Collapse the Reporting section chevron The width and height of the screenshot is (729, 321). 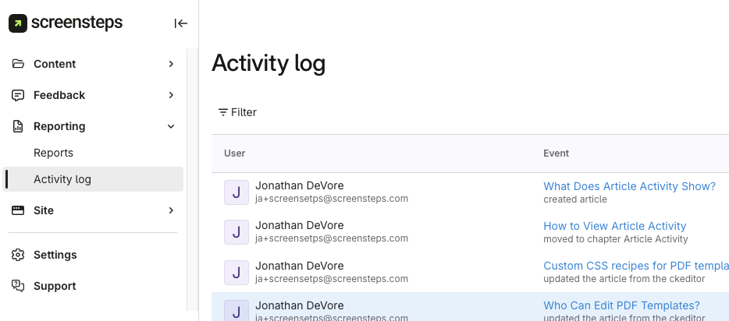(x=171, y=126)
